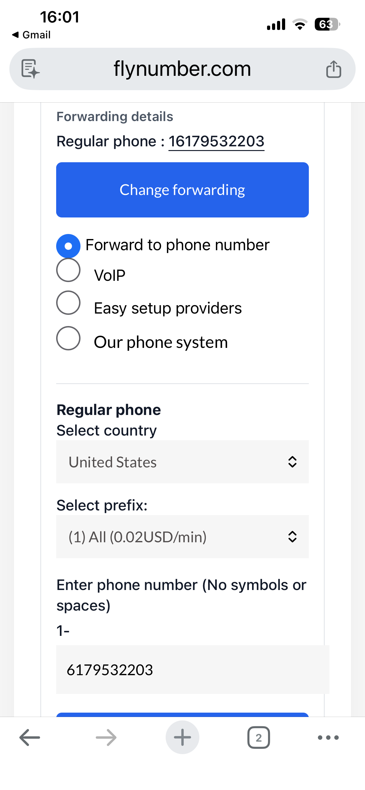Select Our phone system radio button
365x790 pixels.
point(68,338)
